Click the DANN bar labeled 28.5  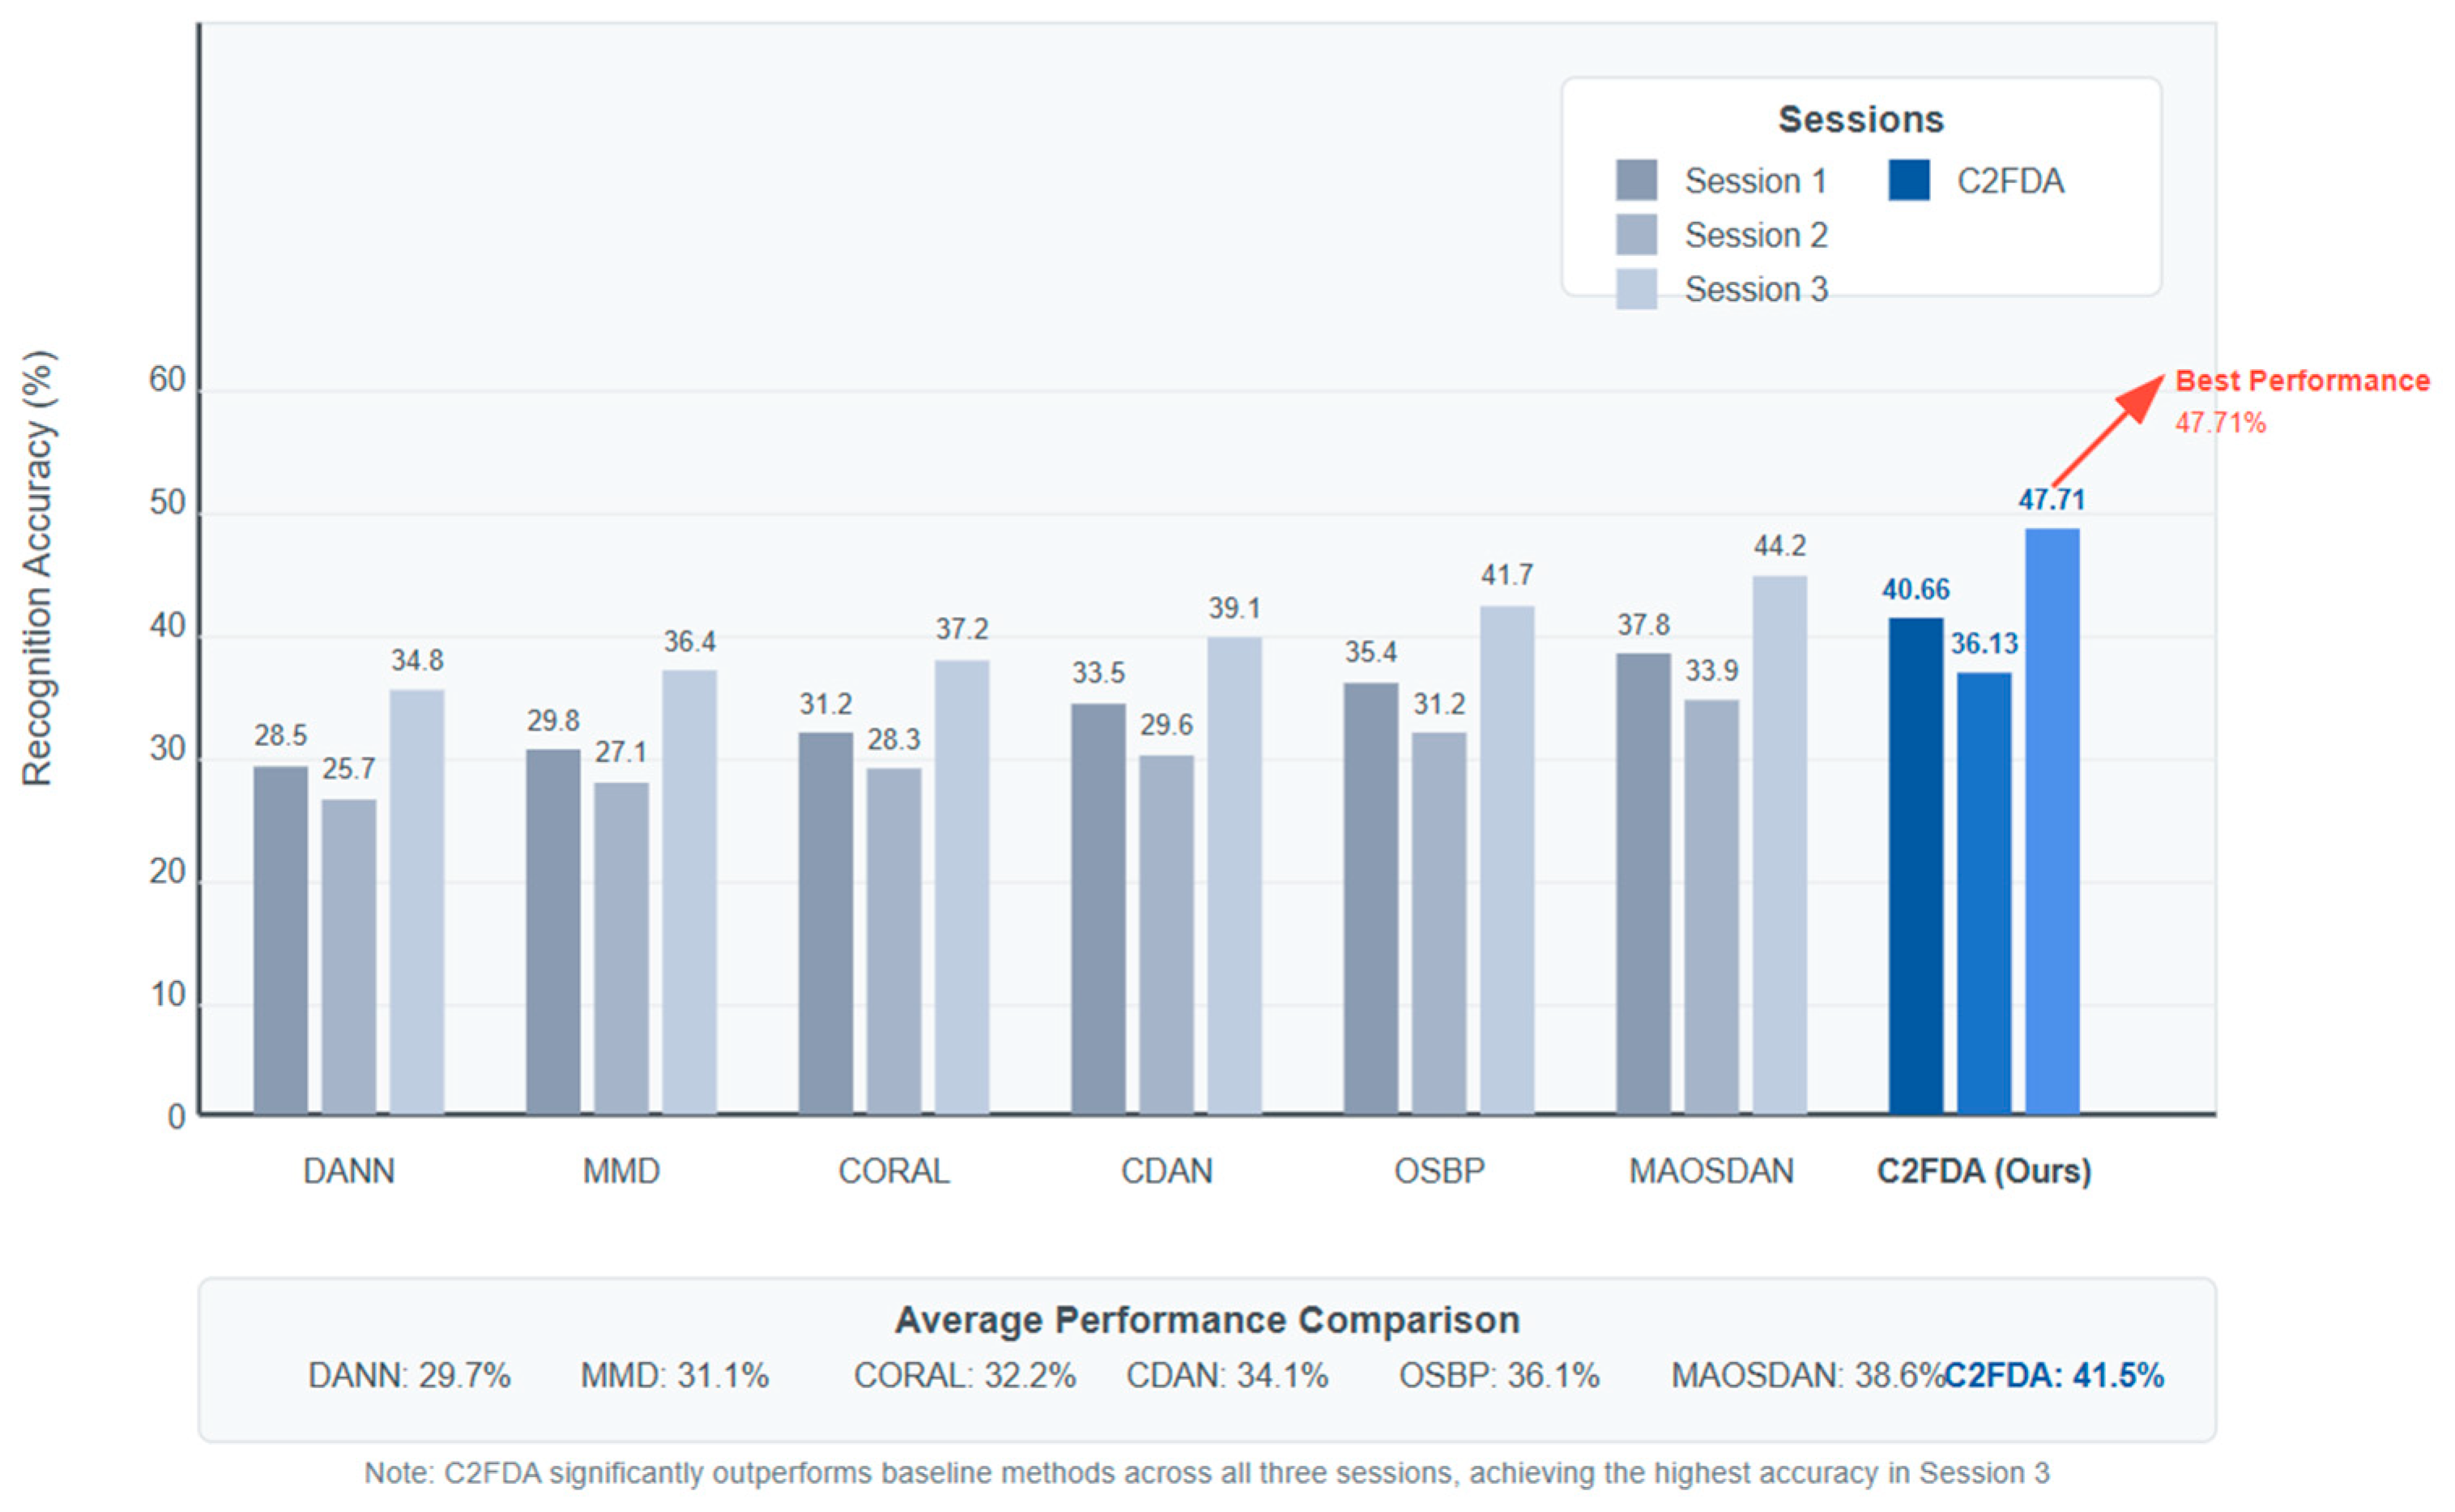pyautogui.click(x=281, y=940)
